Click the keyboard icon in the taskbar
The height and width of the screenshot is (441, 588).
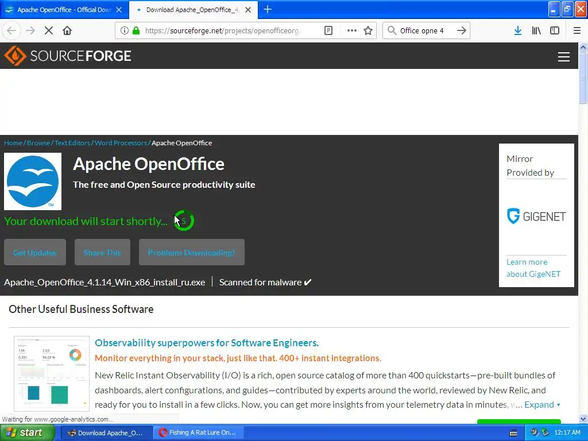point(513,433)
